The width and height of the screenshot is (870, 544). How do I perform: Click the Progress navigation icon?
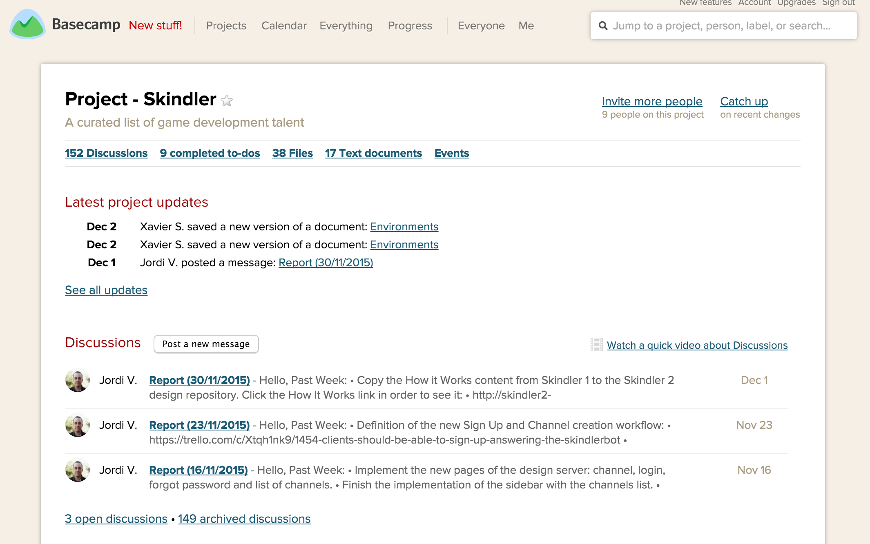(409, 26)
